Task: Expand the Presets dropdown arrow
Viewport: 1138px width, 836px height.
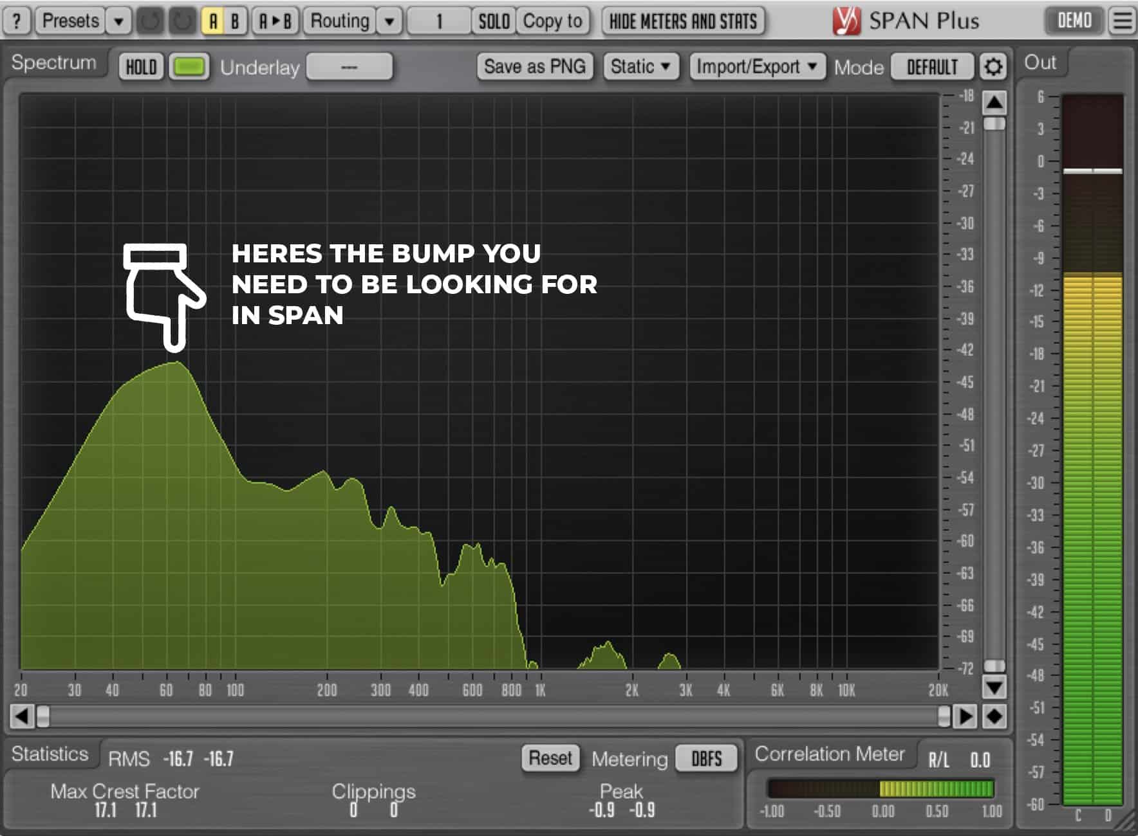Action: pos(119,21)
